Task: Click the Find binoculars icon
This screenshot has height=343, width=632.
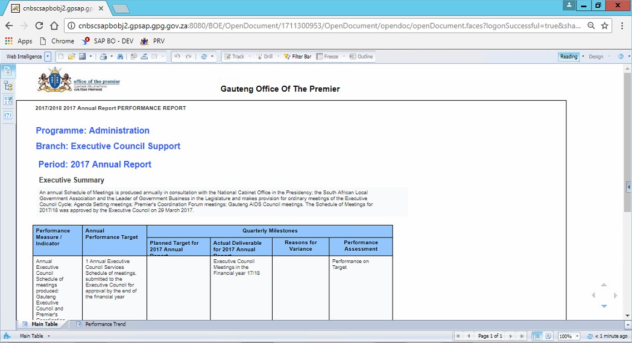Action: 120,57
